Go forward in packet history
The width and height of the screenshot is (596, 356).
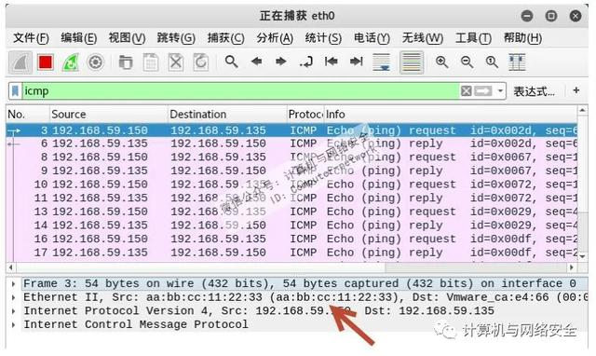(281, 62)
